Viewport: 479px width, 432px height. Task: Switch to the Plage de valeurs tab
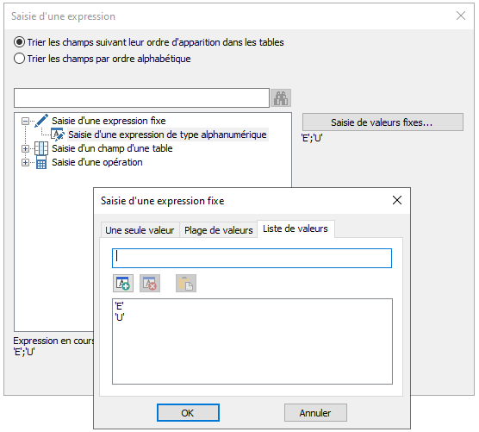click(219, 230)
